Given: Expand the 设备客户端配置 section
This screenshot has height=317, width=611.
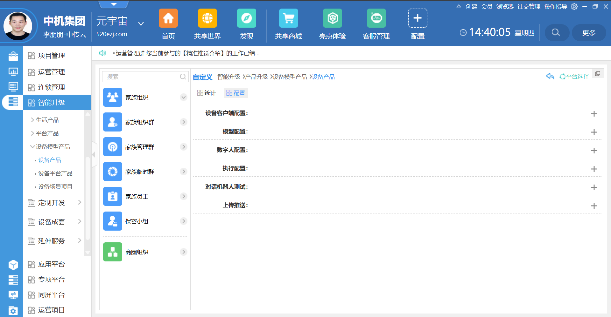Looking at the screenshot, I should coord(594,114).
